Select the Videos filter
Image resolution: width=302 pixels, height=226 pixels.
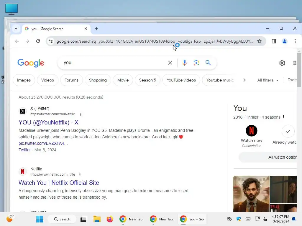[x=47, y=80]
